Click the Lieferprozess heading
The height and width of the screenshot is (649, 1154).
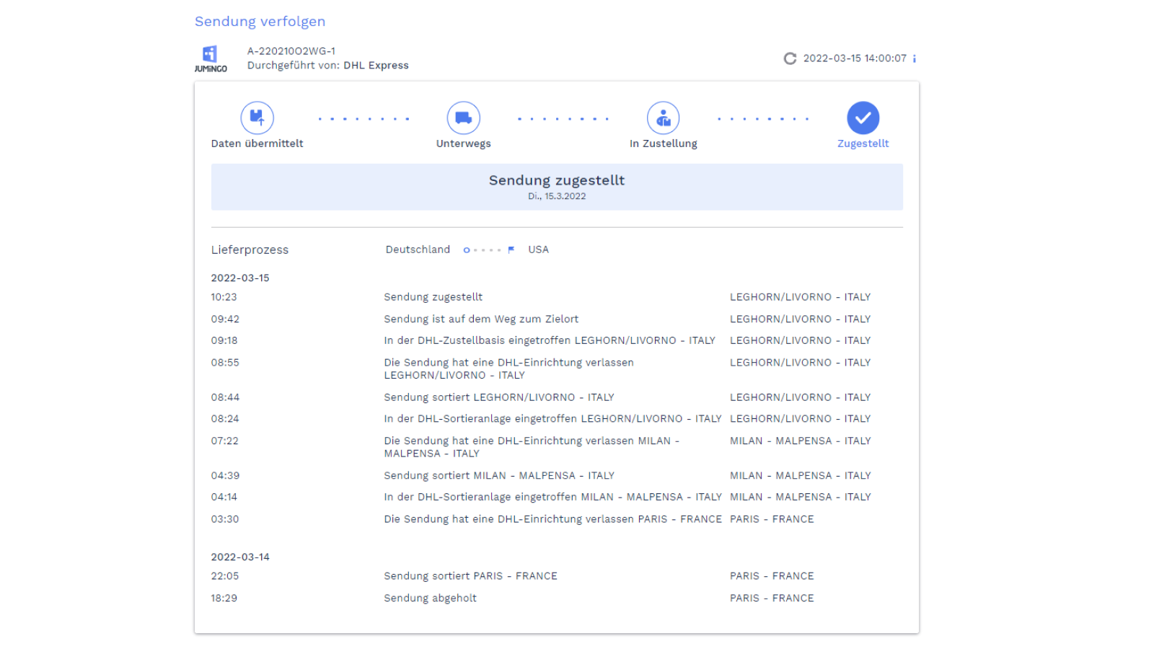click(x=250, y=250)
